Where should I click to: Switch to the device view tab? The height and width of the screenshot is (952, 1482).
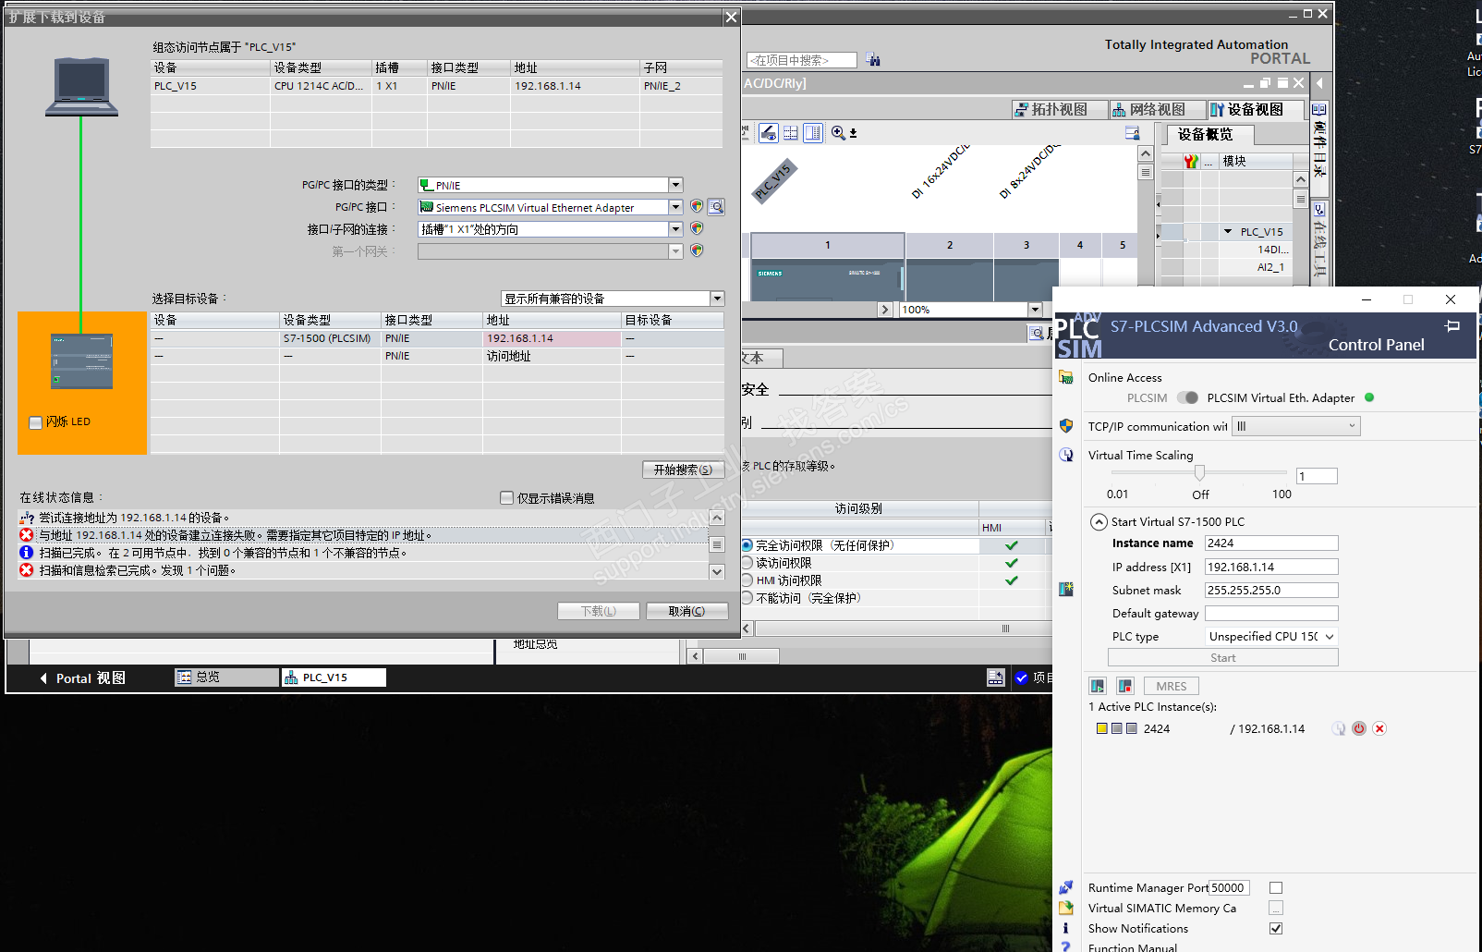click(x=1255, y=109)
